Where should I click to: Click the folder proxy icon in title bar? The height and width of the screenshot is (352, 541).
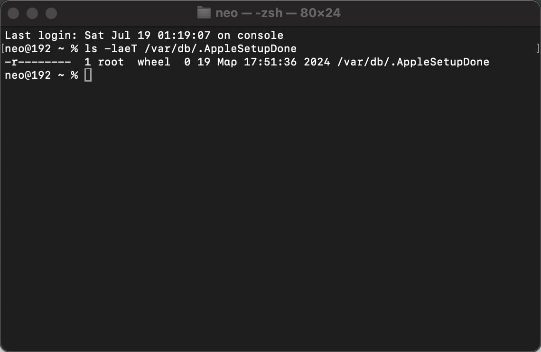coord(204,13)
